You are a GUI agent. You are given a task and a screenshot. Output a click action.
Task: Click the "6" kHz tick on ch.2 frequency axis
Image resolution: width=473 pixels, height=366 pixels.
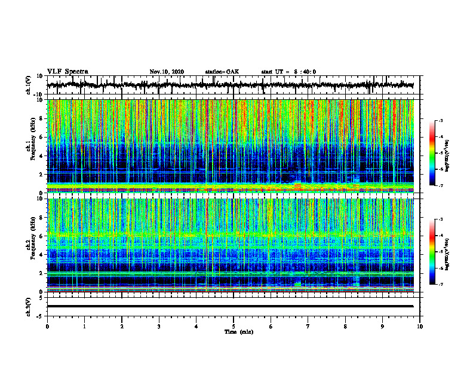click(42, 236)
